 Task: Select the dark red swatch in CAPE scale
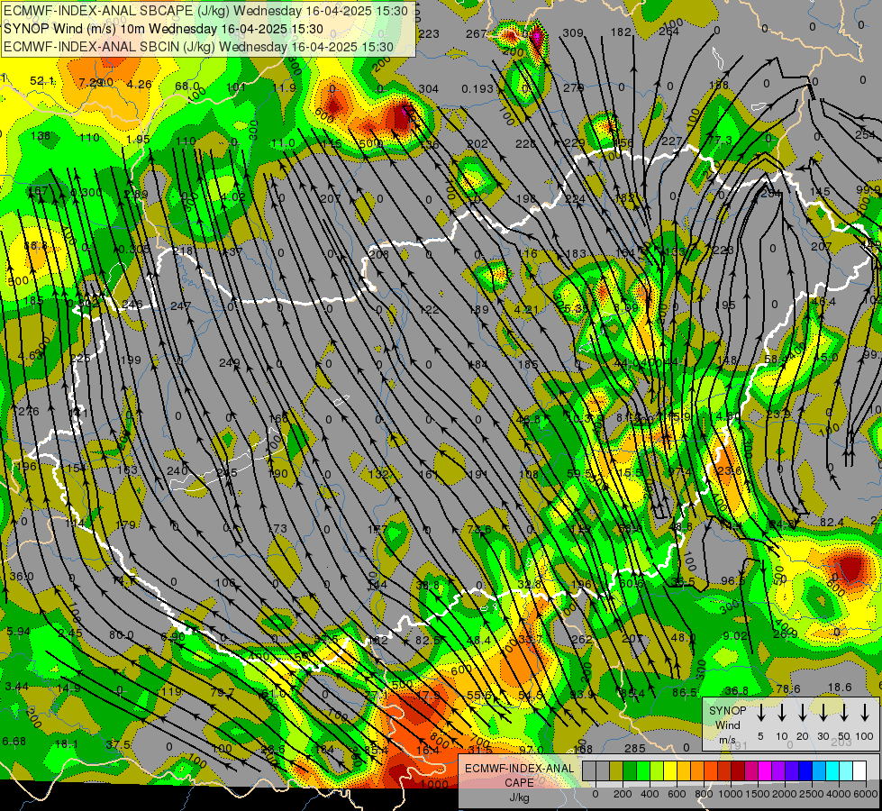tap(739, 770)
